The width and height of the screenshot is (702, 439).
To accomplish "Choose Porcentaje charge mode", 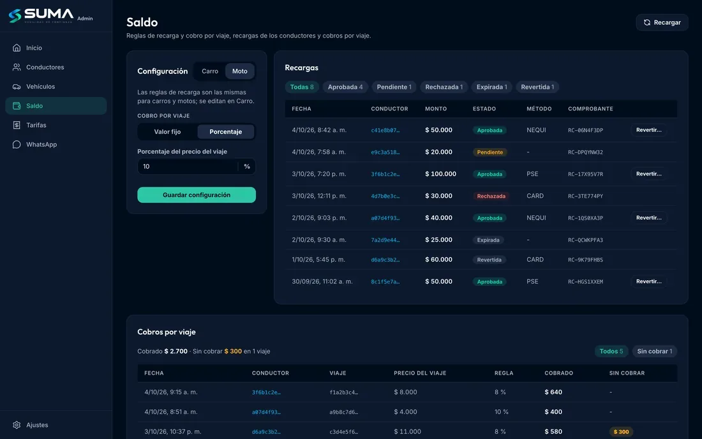I will pyautogui.click(x=226, y=131).
